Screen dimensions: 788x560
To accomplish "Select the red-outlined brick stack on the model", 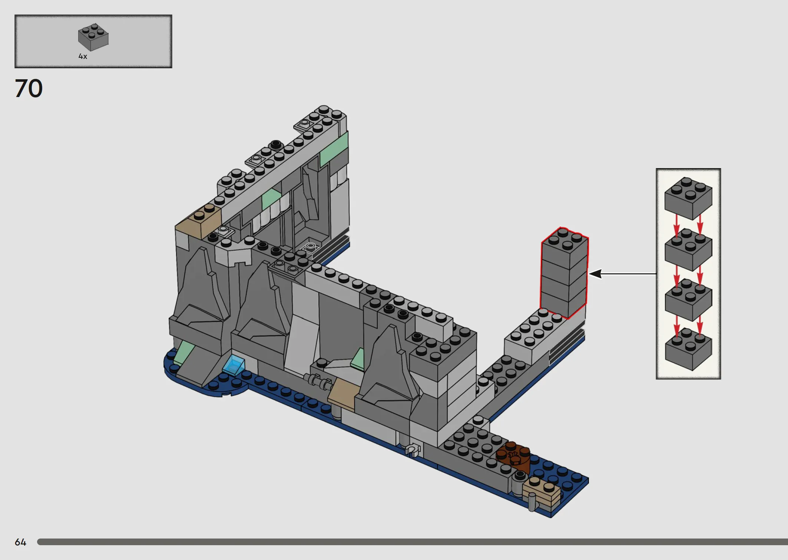I will pyautogui.click(x=564, y=273).
